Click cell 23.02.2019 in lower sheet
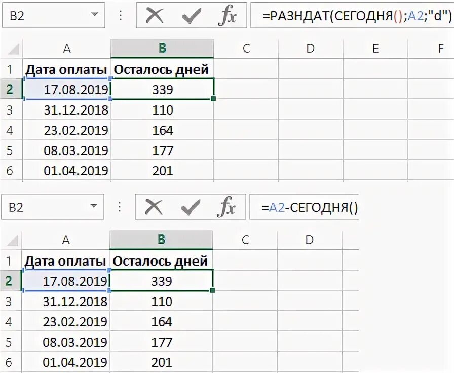Viewport: 454px width, 373px height. pos(66,321)
